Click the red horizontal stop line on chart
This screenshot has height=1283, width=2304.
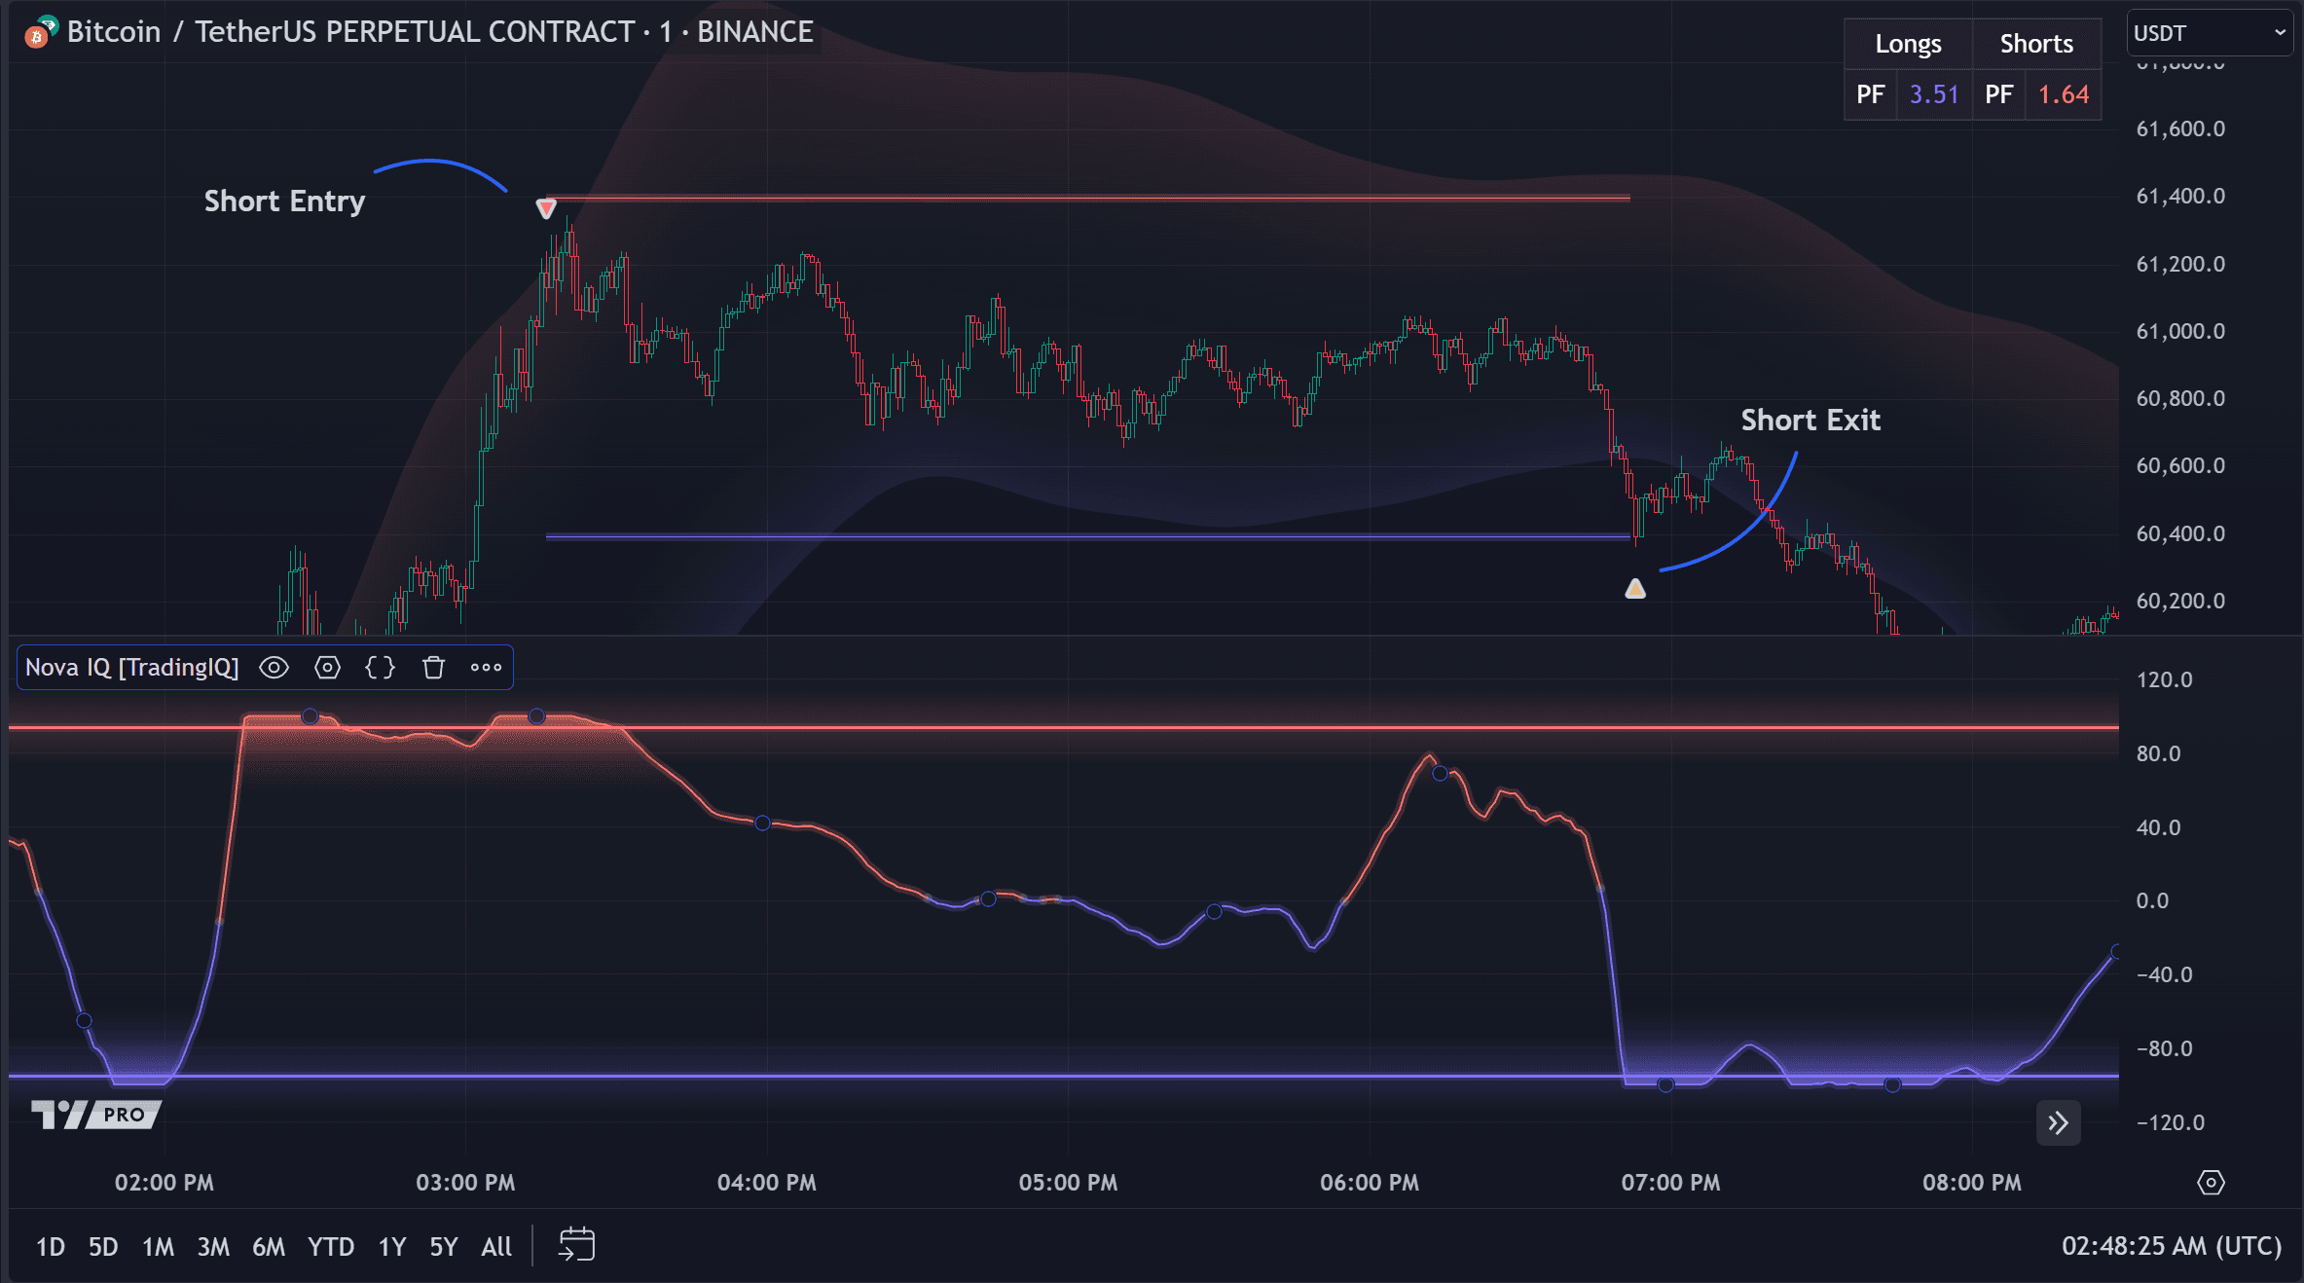click(1088, 198)
